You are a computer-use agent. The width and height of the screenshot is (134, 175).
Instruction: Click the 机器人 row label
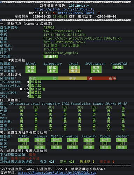tap(6, 129)
